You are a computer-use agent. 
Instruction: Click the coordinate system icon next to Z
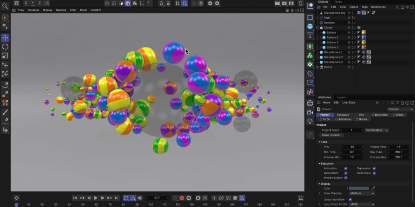point(47,3)
